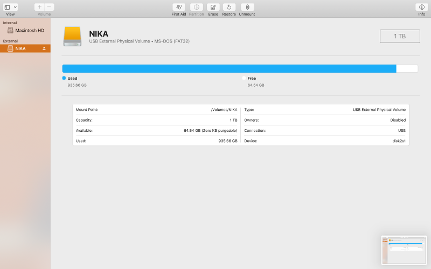Open the Restore tool
431x269 pixels.
point(229,7)
